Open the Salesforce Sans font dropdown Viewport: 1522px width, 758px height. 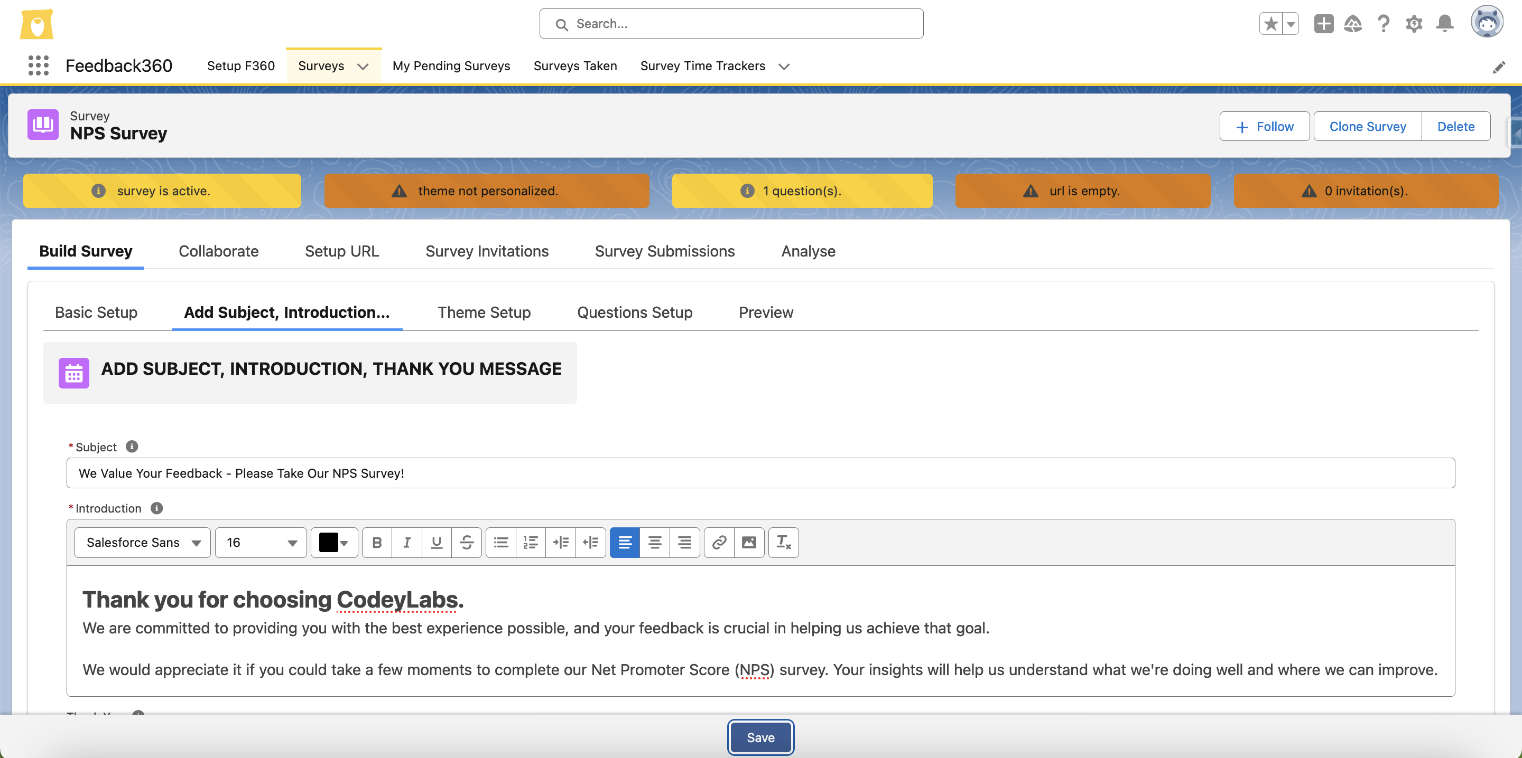[x=142, y=542]
